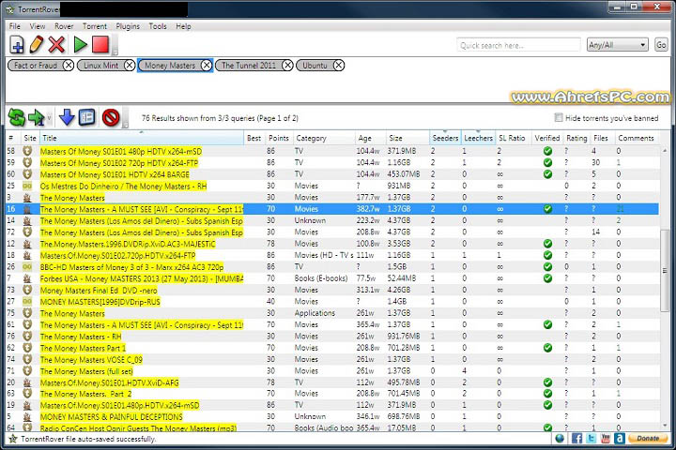Sort by the Verified column header

pos(547,138)
